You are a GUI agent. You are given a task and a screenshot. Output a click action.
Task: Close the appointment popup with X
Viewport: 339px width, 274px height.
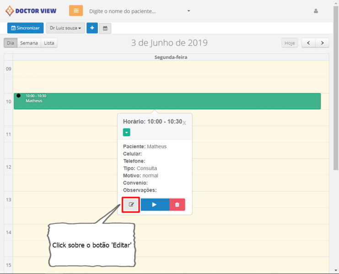pos(184,123)
